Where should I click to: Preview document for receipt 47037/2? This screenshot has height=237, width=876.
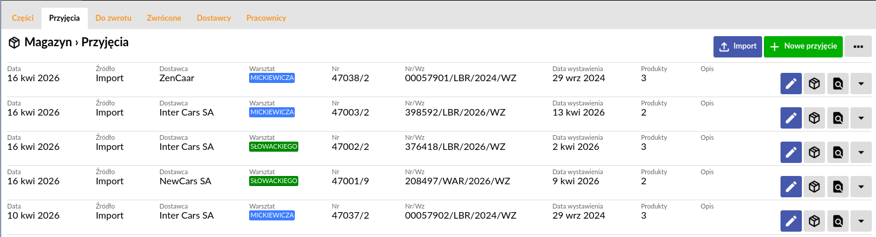[837, 222]
